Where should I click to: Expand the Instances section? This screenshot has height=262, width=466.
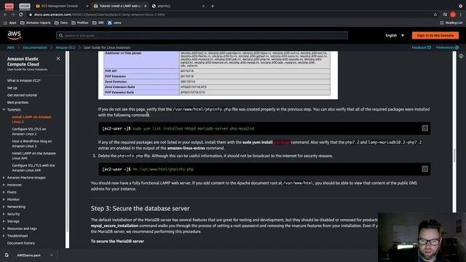(x=4, y=185)
